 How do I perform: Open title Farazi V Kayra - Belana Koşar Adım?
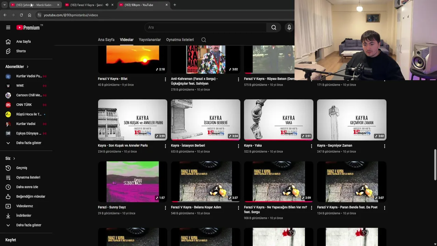pyautogui.click(x=196, y=207)
